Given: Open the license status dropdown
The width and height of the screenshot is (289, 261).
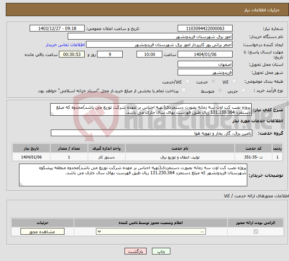Looking at the screenshot, I should 151,231.
